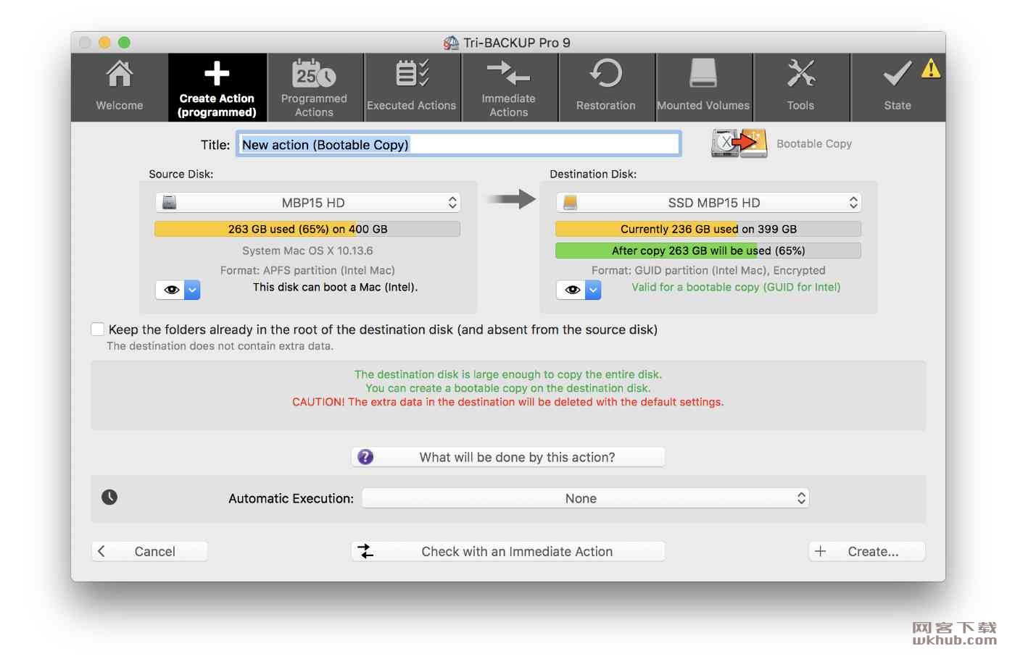The image size is (1015, 659).
Task: Expand the blue arrow next to source eye
Action: 192,290
